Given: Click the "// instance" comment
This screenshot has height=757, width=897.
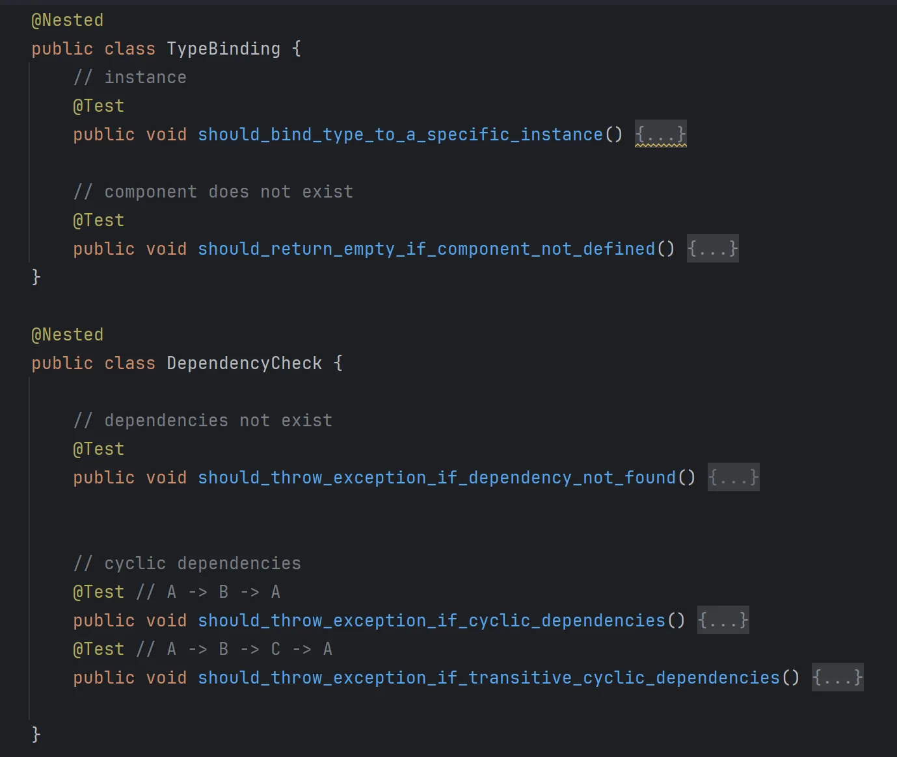Looking at the screenshot, I should coord(129,77).
